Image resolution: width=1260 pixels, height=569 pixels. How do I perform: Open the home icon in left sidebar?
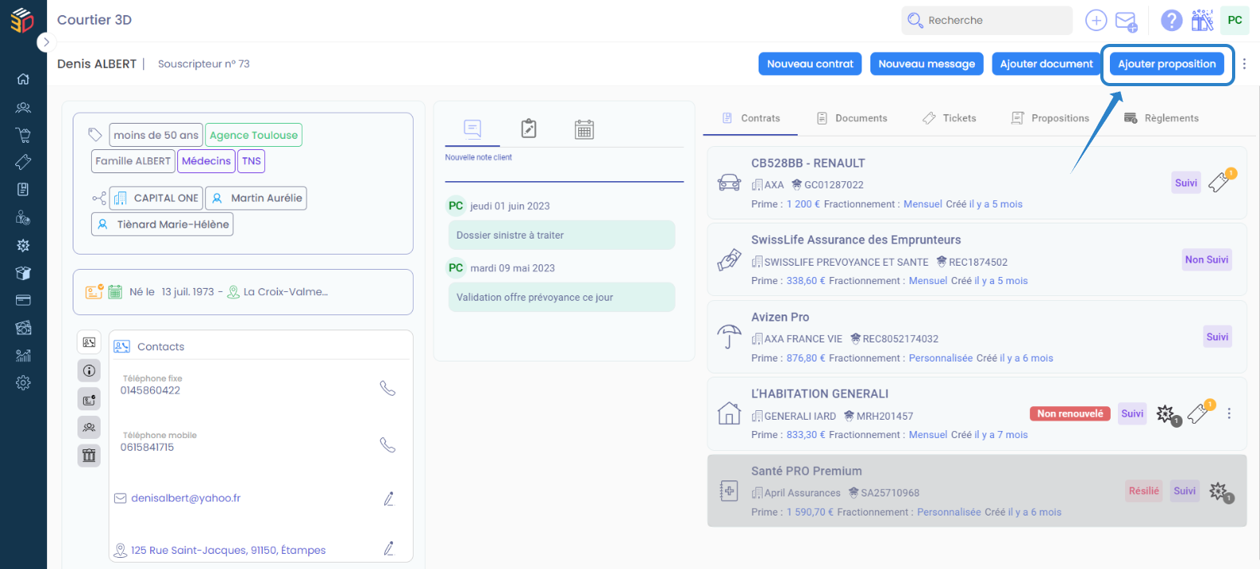point(23,79)
